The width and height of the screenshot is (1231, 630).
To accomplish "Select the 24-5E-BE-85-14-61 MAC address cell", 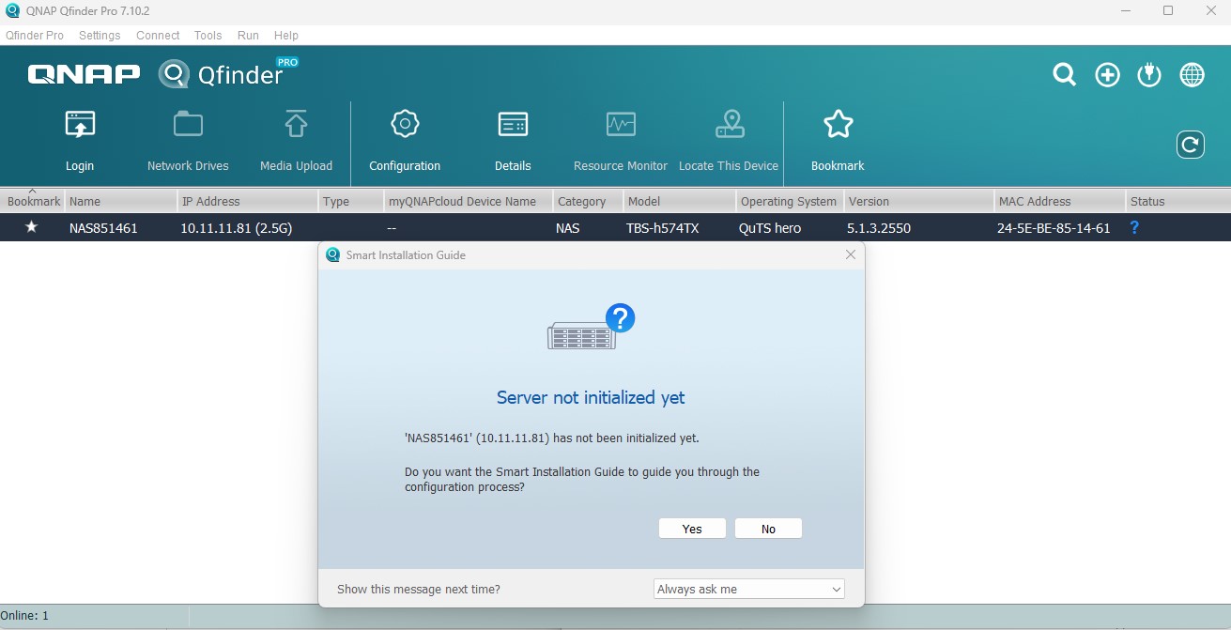I will (1054, 227).
